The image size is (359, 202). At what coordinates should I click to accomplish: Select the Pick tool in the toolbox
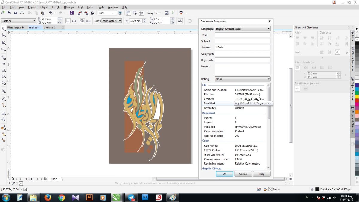4,28
